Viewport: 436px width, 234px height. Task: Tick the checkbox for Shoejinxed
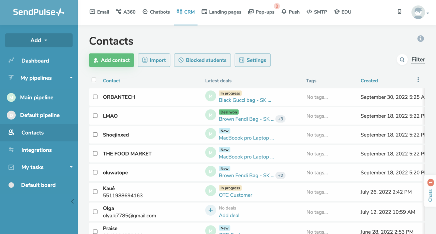point(95,135)
